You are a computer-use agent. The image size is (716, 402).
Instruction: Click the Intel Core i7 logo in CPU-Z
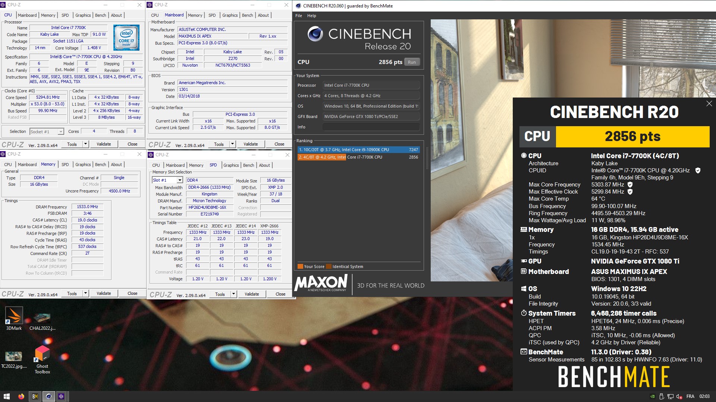[x=126, y=38]
